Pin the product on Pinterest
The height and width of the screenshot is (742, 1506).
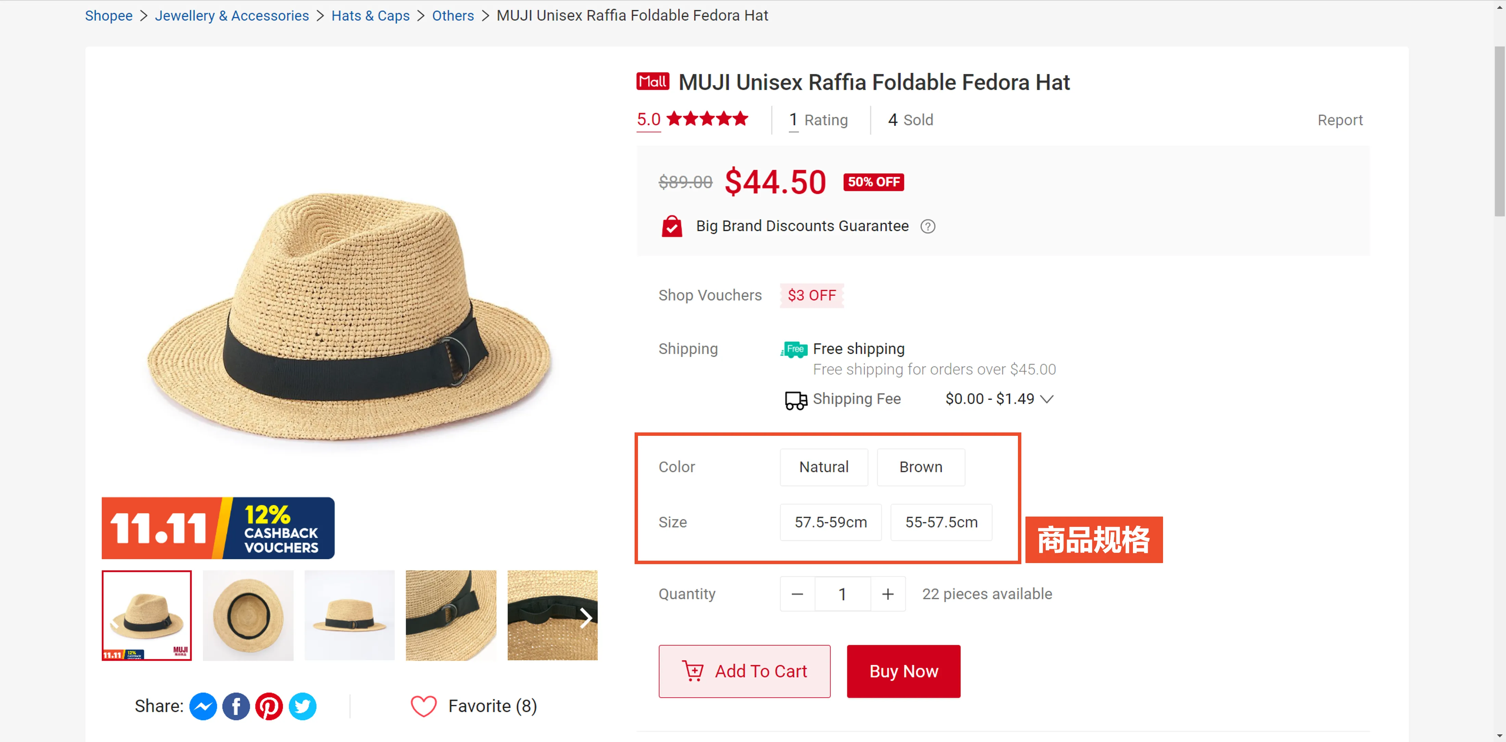(x=269, y=706)
